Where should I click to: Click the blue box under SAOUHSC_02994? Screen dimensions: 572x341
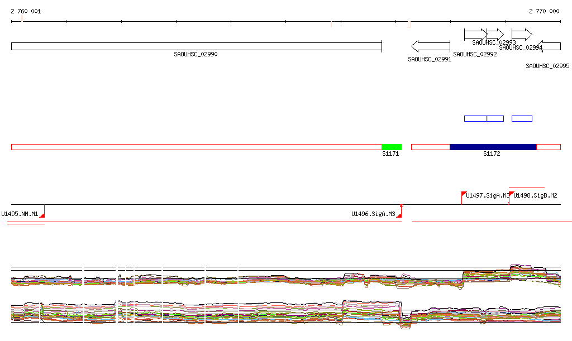coord(522,118)
